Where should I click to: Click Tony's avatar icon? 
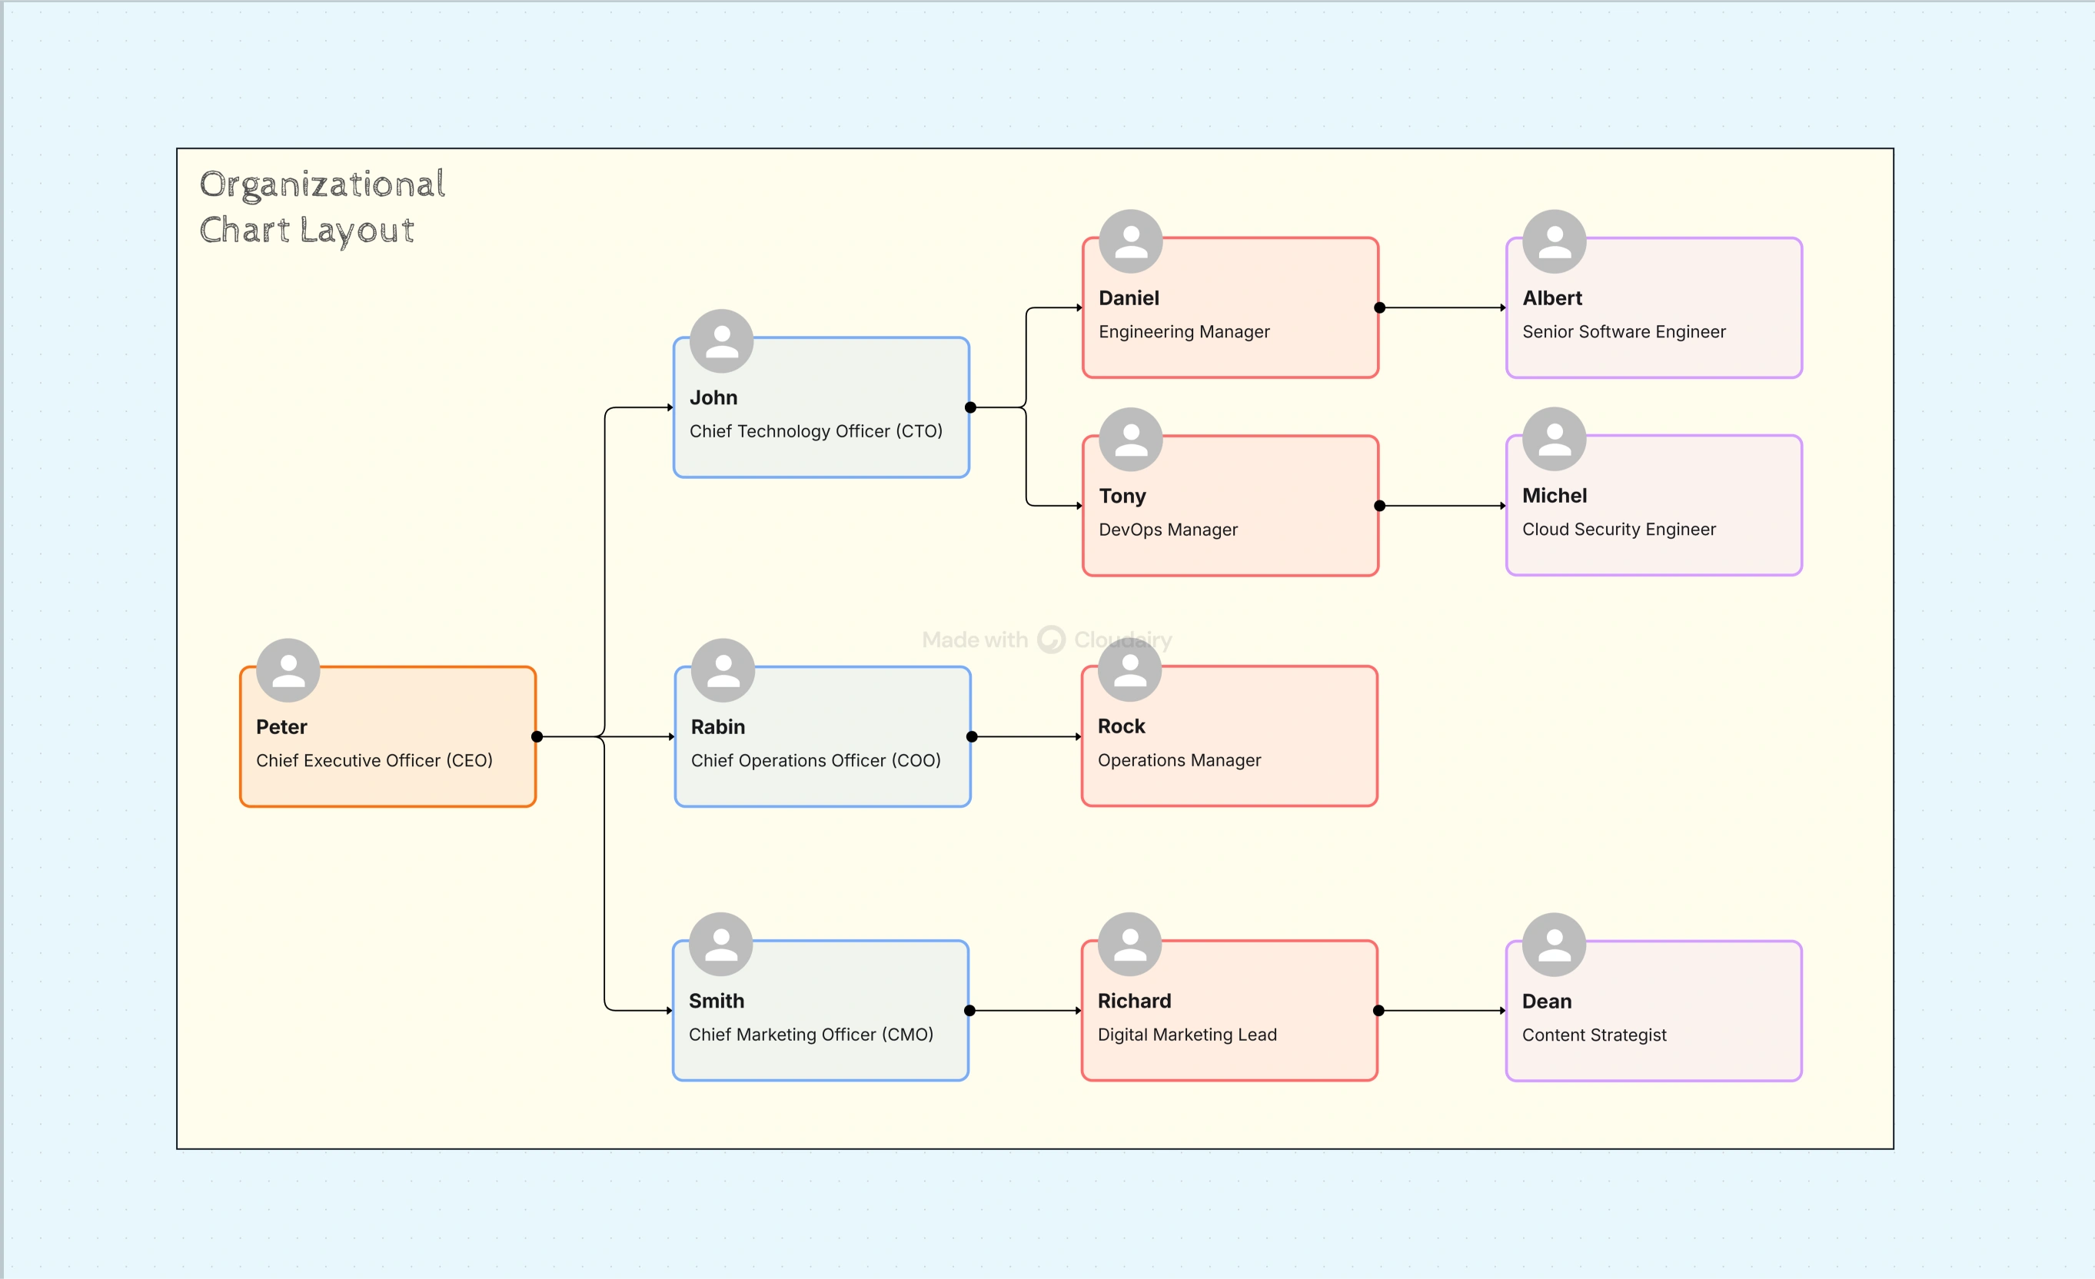pos(1131,440)
